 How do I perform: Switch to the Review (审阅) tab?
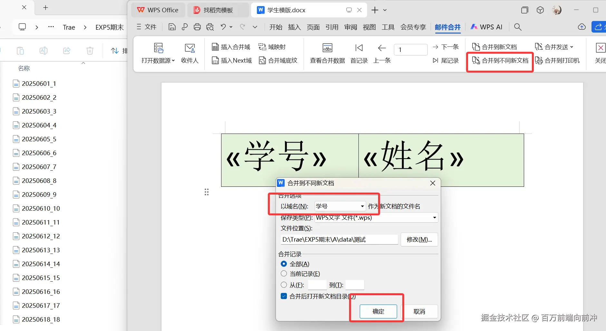[x=351, y=27]
